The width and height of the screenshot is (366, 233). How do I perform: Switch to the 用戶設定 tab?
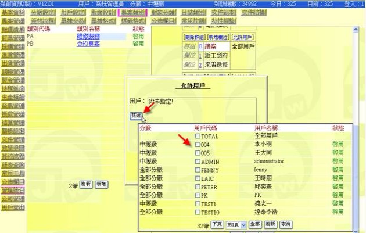coord(72,12)
